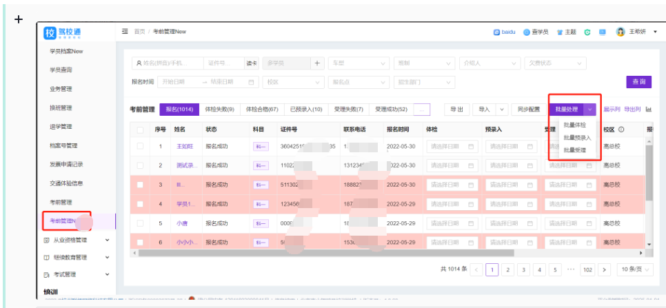This screenshot has width=666, height=308.
Task: Toggle the select-all checkbox in table header
Action: [141, 129]
